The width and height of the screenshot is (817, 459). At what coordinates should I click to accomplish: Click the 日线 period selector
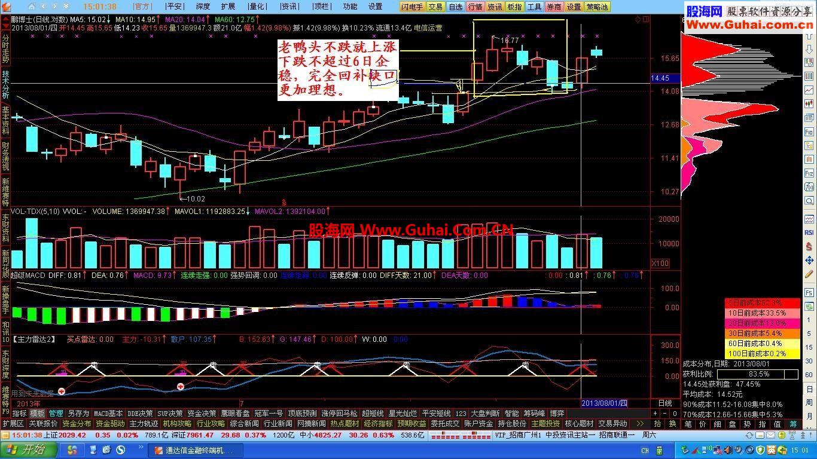pos(665,403)
